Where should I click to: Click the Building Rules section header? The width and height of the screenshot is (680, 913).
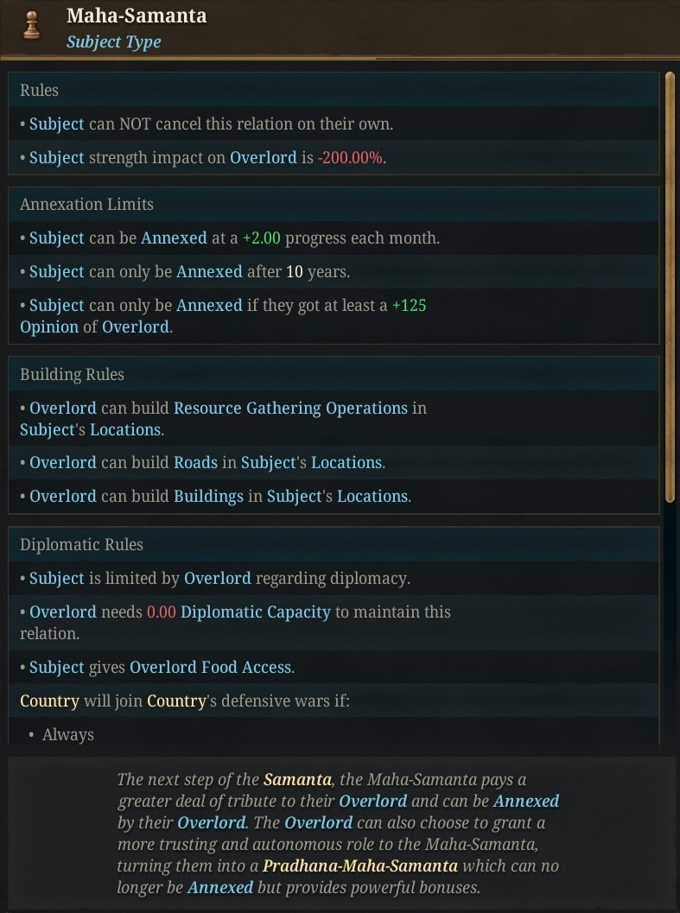click(x=334, y=374)
